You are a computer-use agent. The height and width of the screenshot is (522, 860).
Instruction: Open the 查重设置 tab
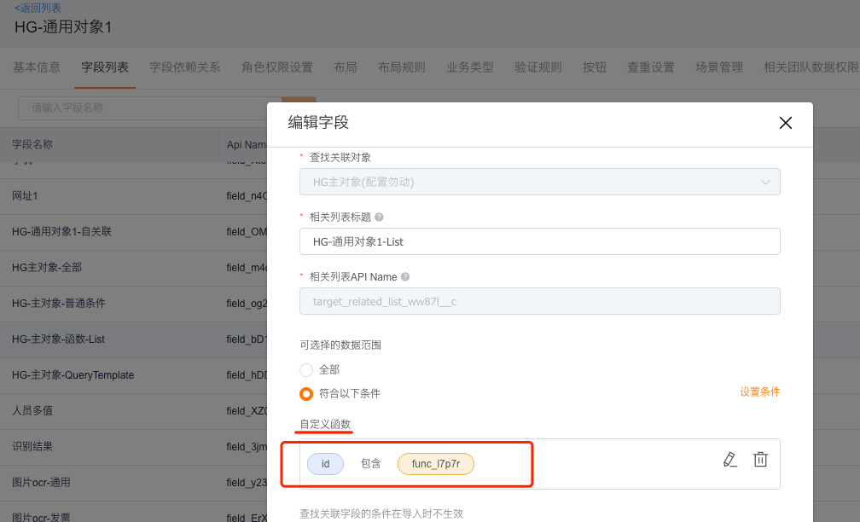(651, 67)
